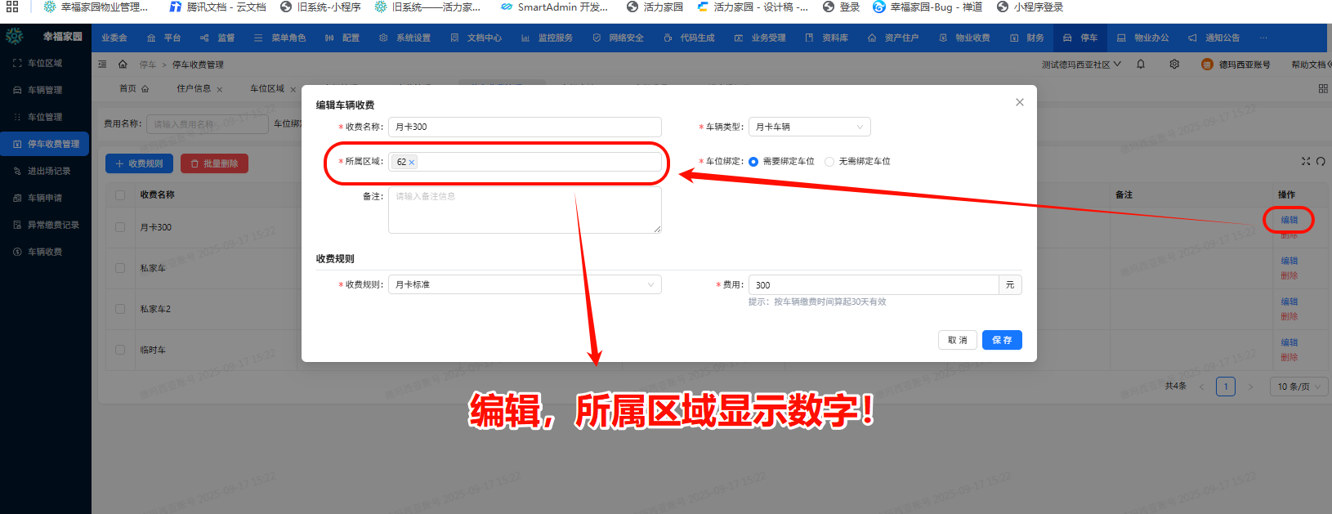Open the 车辆类型 dropdown
Viewport: 1332px width, 514px height.
pos(809,127)
